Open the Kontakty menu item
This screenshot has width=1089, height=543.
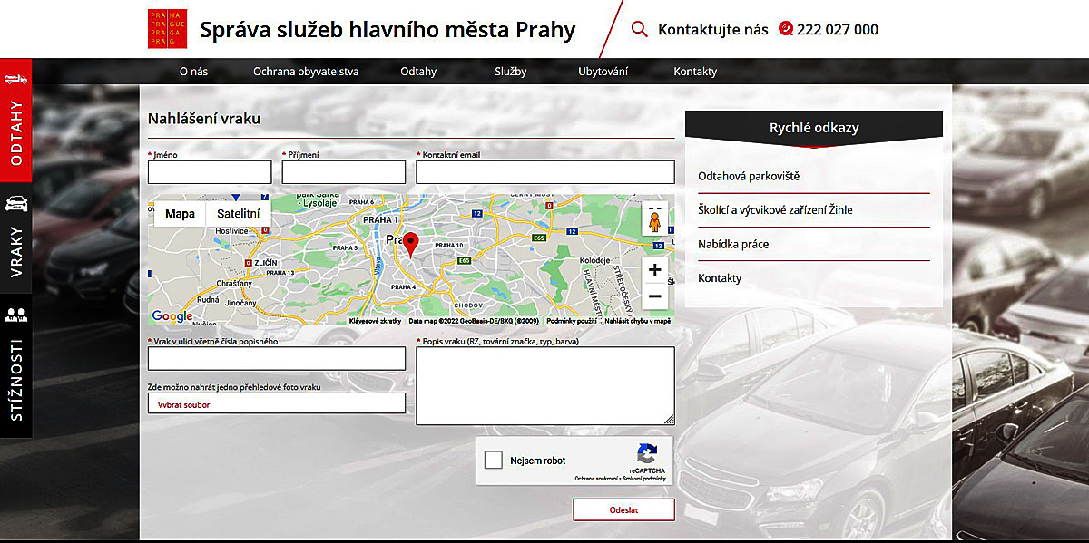695,72
